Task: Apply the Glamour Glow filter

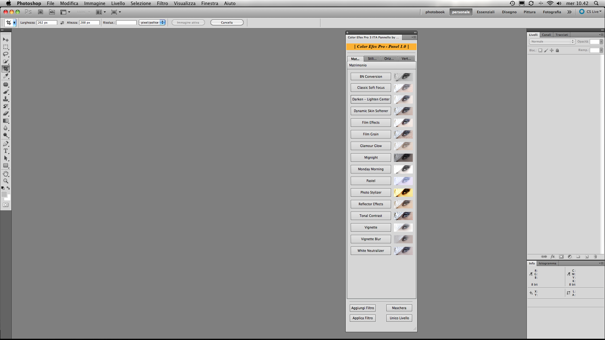Action: [371, 146]
